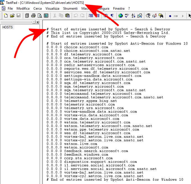
Task: Click the entry settings-sandbox.data.microsoft.com
Action: point(103,76)
